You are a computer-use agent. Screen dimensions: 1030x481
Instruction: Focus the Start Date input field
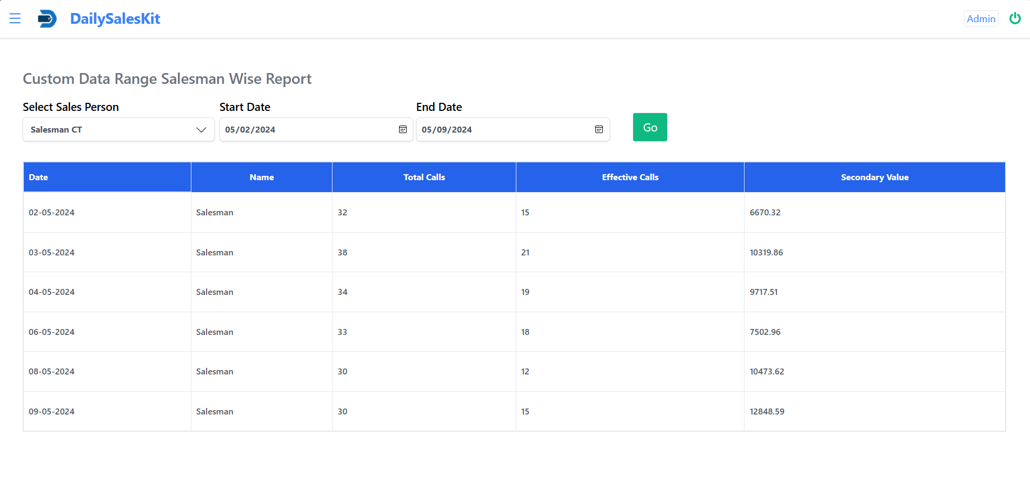pyautogui.click(x=308, y=130)
